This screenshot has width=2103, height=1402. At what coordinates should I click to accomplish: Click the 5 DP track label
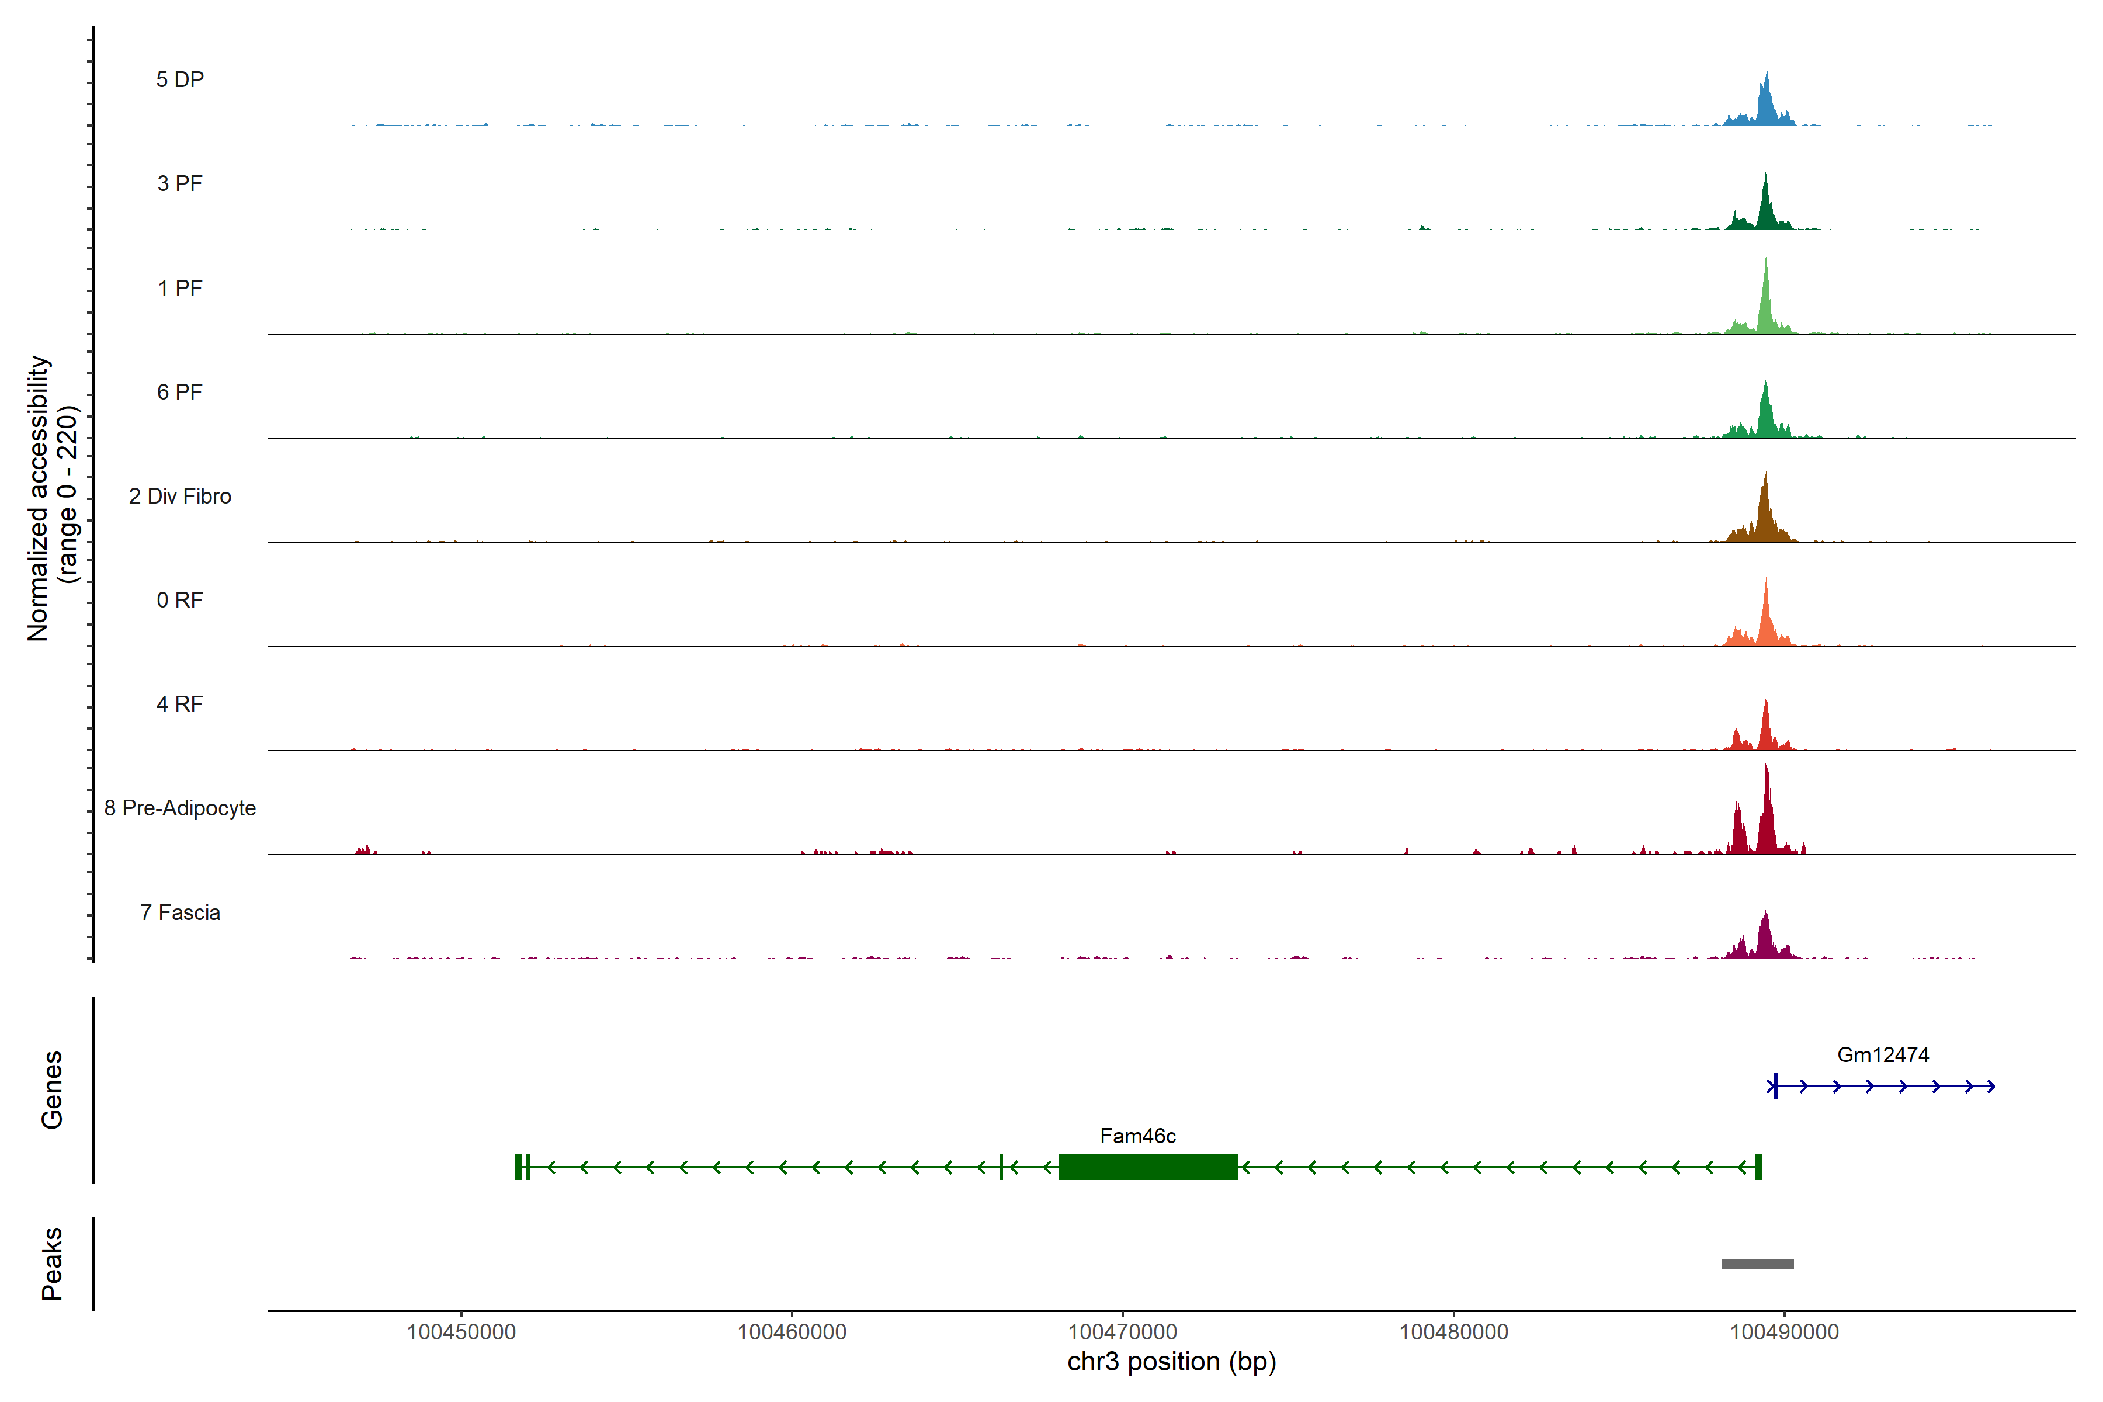click(x=180, y=79)
